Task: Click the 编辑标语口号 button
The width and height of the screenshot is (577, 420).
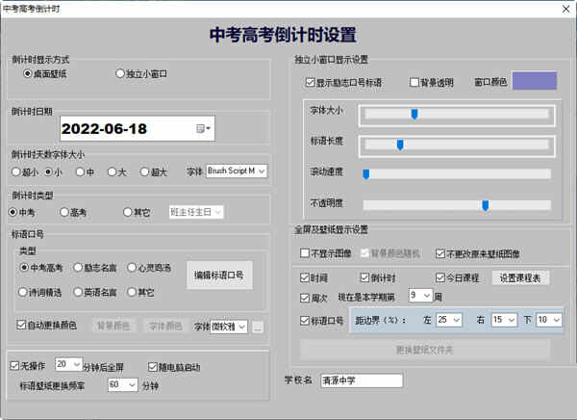Action: 219,275
